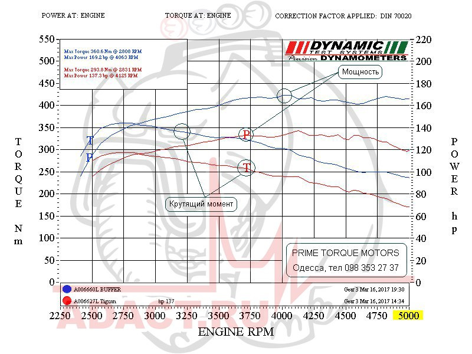This screenshot has width=472, height=354.
Task: Click the 220 power axis value
Action: click(x=424, y=40)
